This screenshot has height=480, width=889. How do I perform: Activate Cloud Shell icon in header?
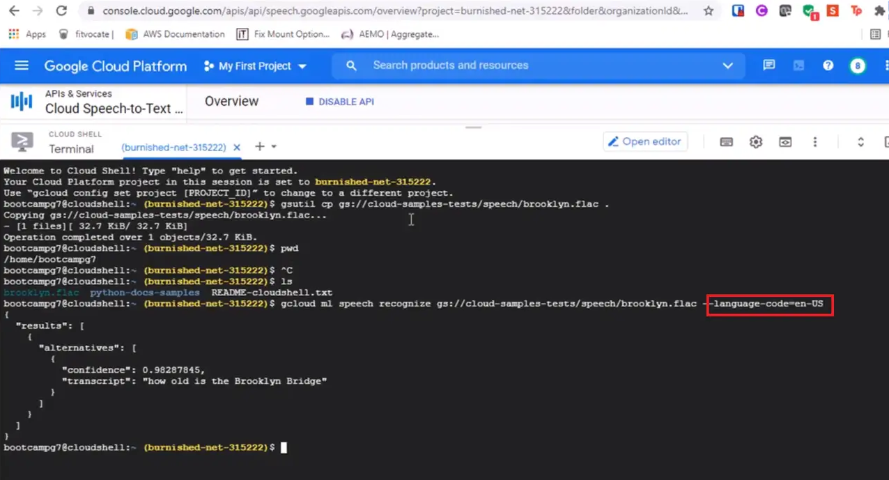(x=798, y=65)
